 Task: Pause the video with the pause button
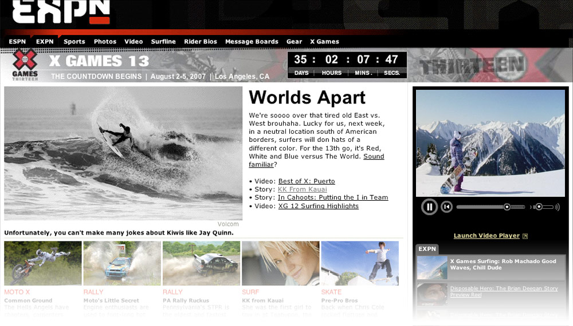pyautogui.click(x=429, y=207)
